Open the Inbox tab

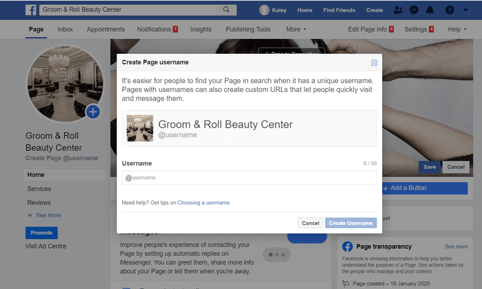(65, 29)
